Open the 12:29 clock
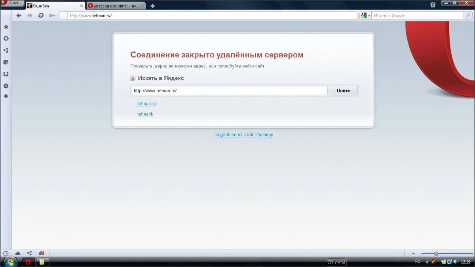This screenshot has height=267, width=475. tap(466, 262)
